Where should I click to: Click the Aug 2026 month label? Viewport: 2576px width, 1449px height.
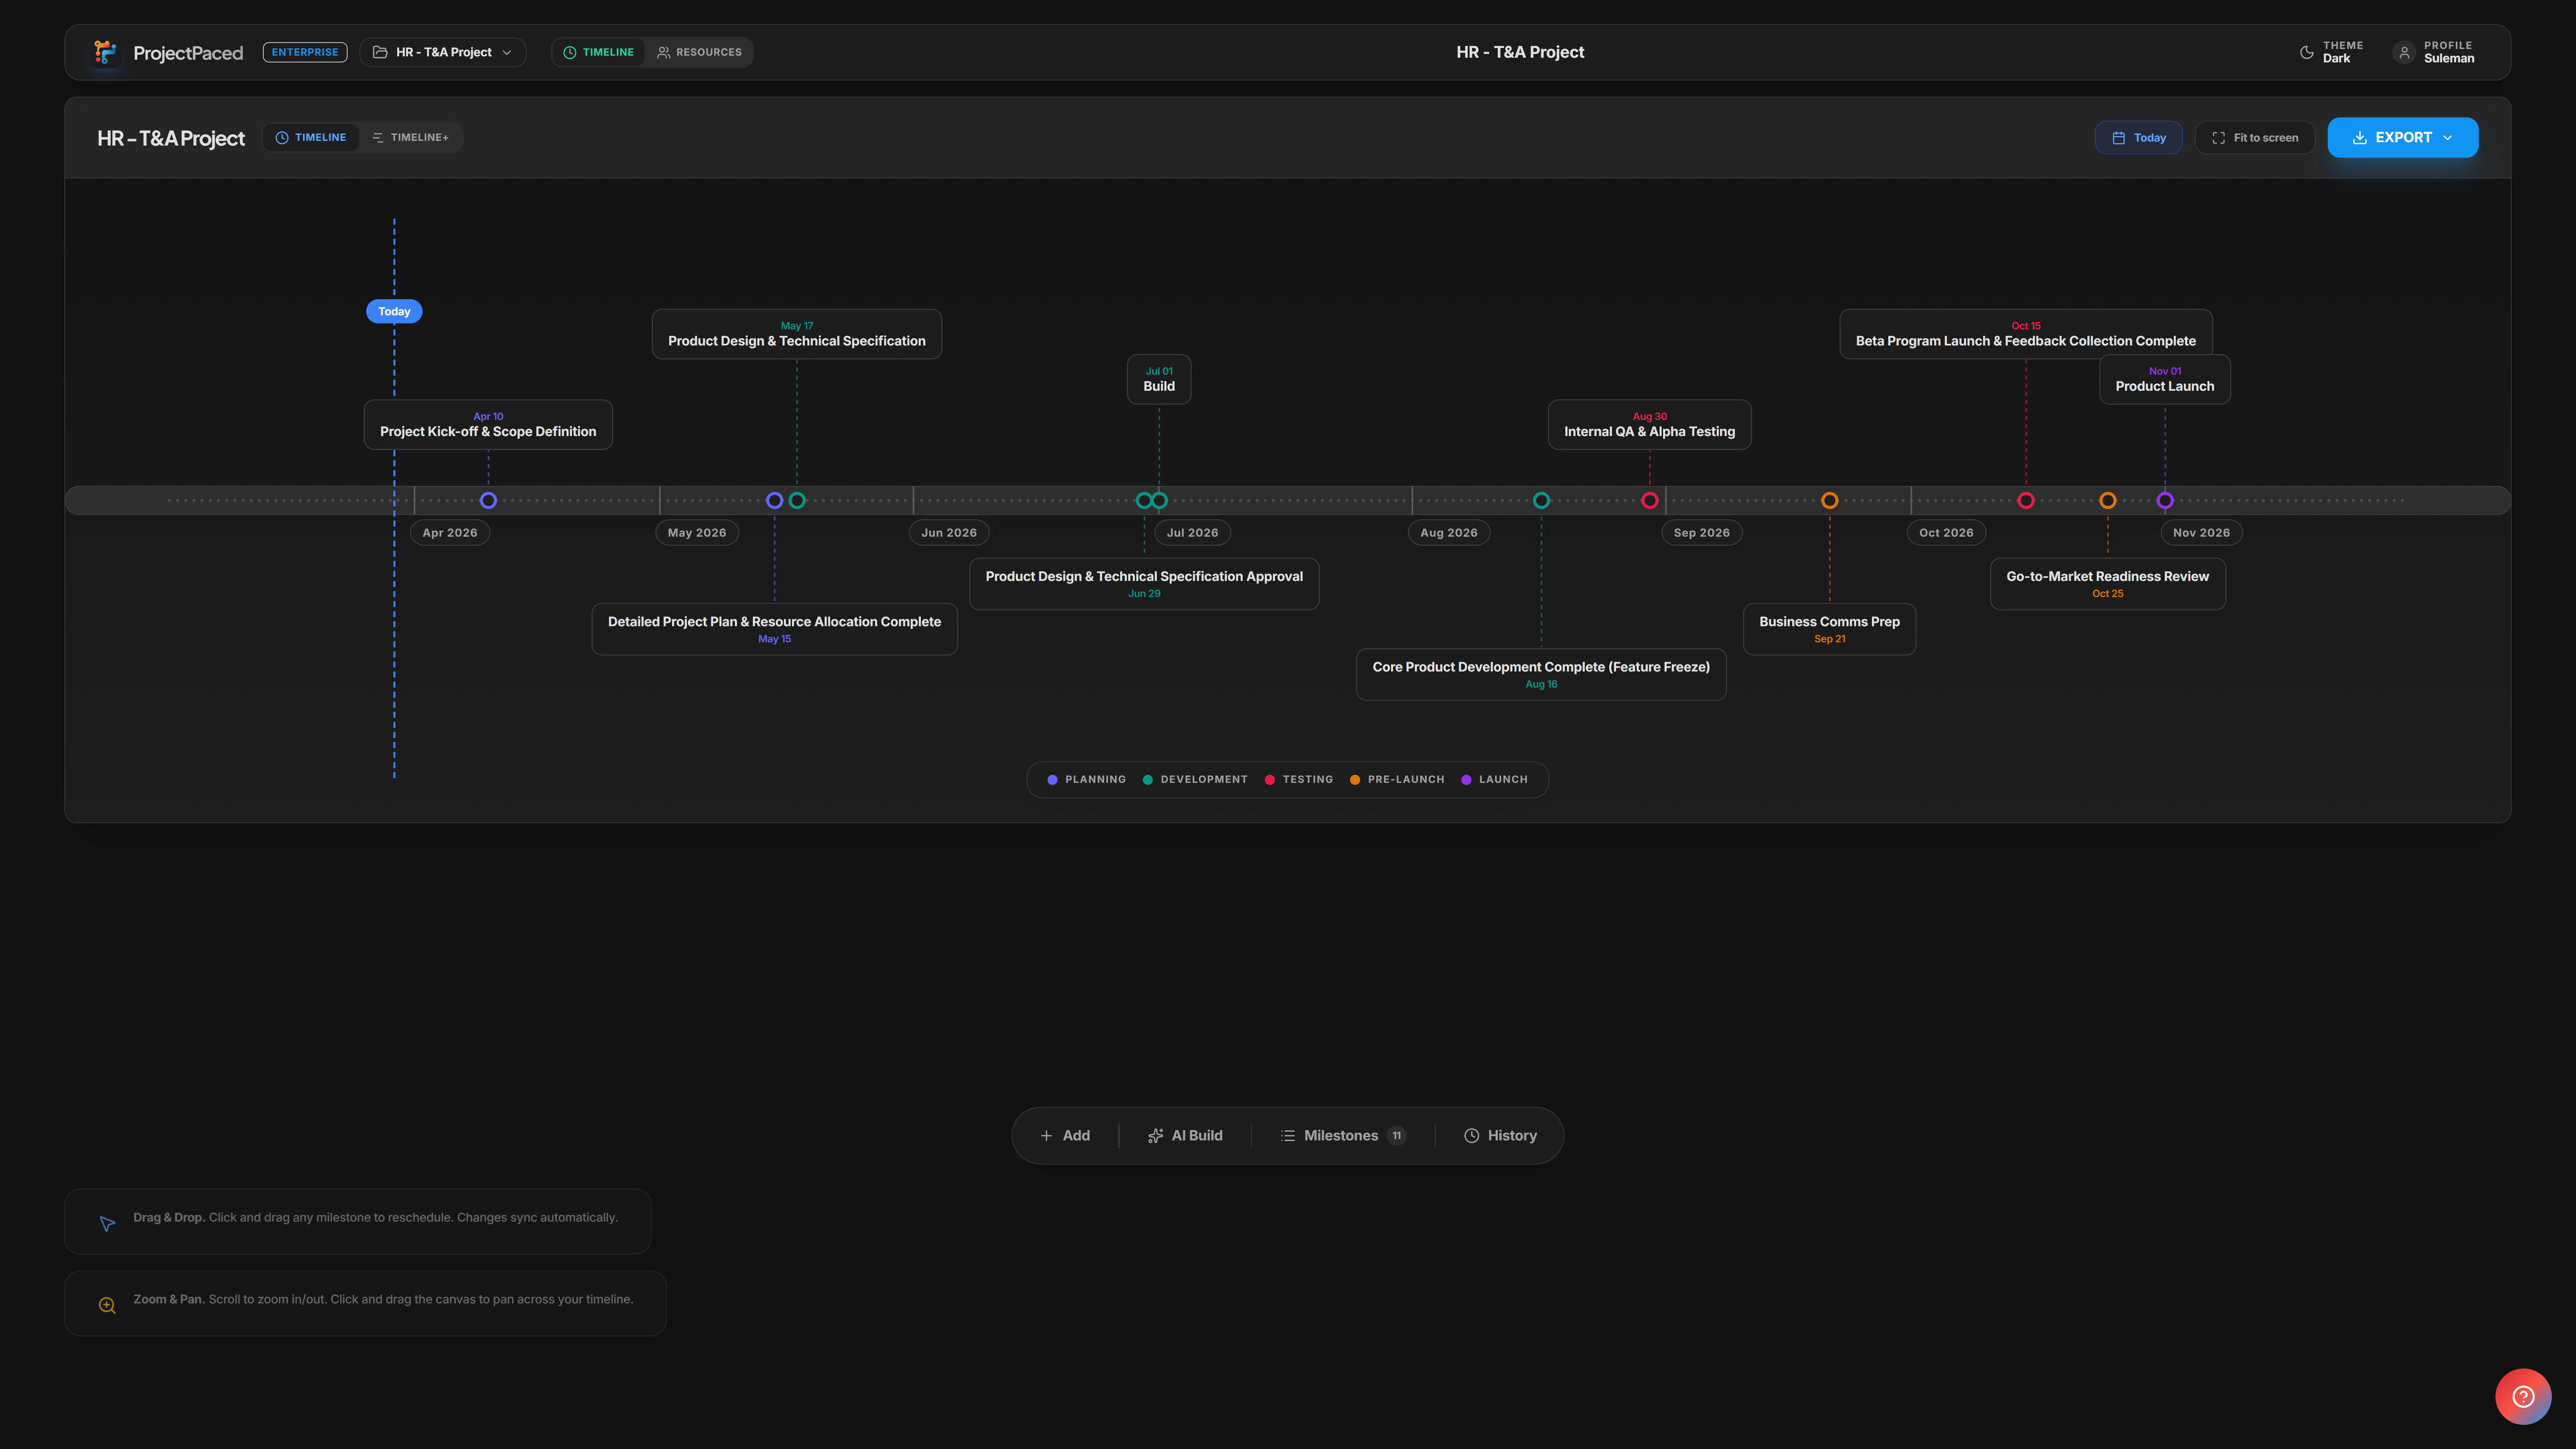1449,533
